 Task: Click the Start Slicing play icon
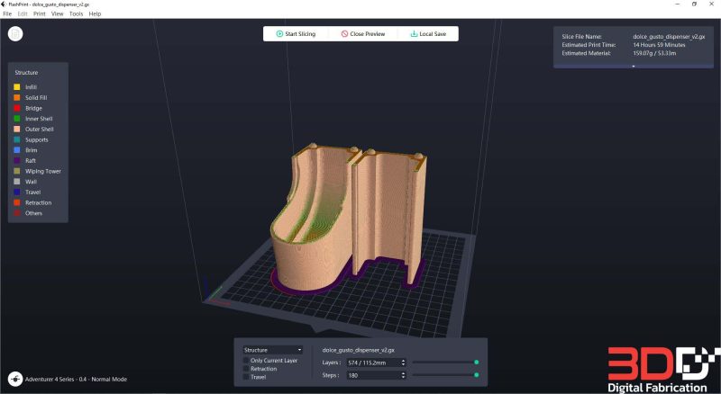(x=279, y=33)
